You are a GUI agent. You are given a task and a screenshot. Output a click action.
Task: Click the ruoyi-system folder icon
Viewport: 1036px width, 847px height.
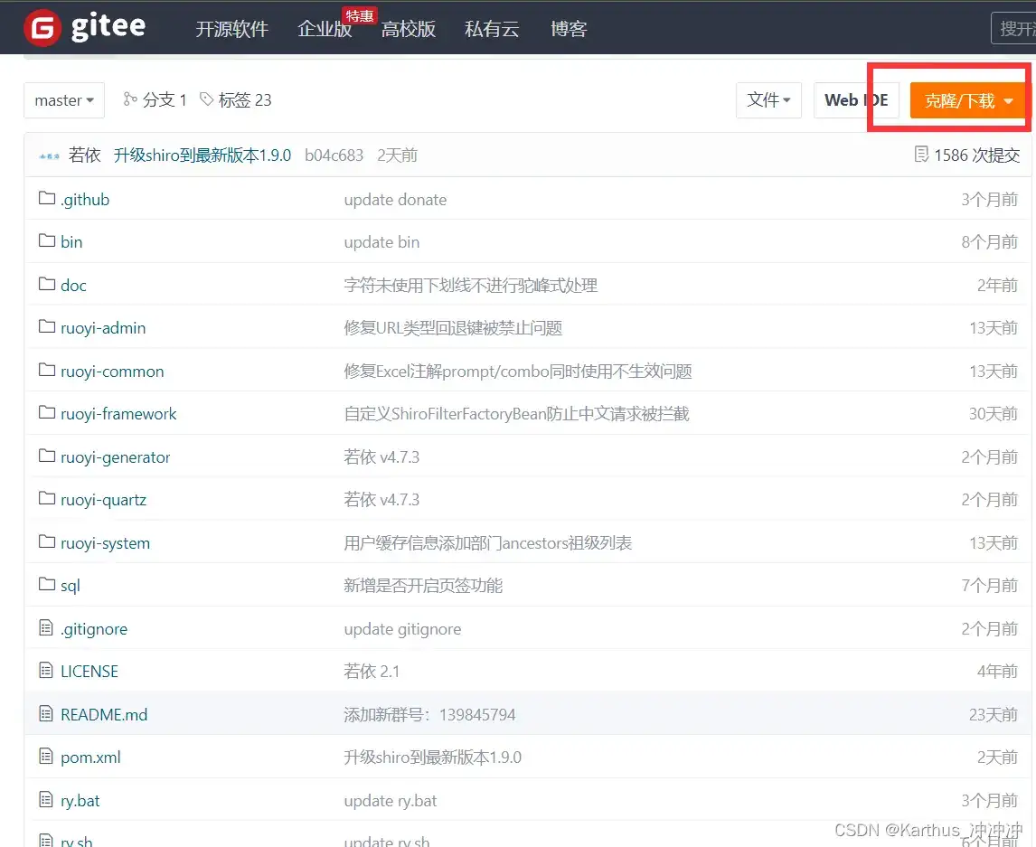(x=46, y=541)
